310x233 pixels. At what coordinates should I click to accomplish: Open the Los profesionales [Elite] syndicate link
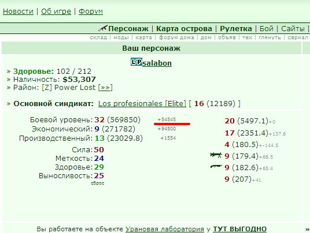point(142,104)
